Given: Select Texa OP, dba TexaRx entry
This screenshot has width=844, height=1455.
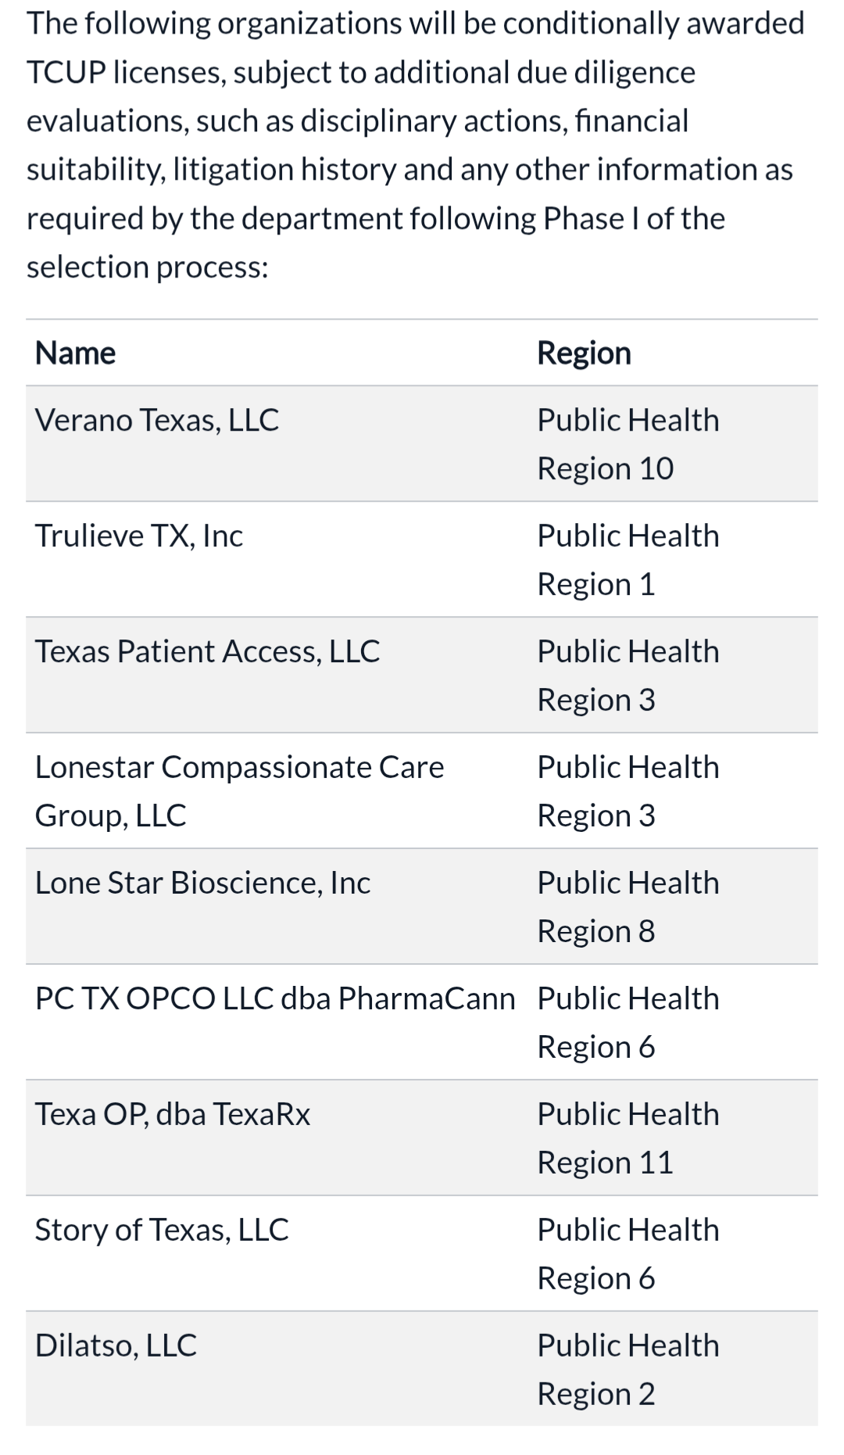Looking at the screenshot, I should 173,1115.
